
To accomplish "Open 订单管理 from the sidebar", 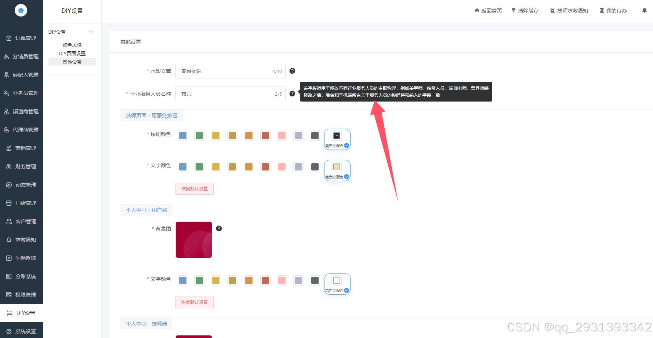I will (x=21, y=38).
